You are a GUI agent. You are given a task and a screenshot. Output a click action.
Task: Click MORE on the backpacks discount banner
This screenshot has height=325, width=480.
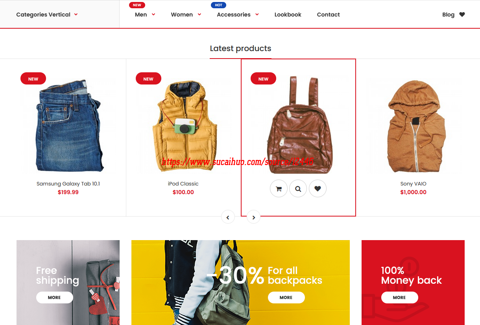point(286,297)
